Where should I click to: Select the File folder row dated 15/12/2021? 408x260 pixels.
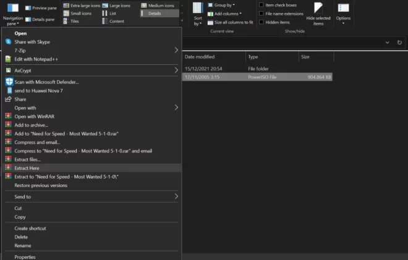[x=257, y=69]
